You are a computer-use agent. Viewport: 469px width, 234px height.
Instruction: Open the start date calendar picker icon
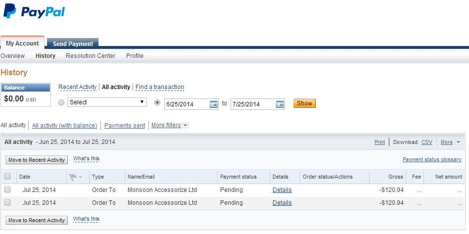[214, 104]
